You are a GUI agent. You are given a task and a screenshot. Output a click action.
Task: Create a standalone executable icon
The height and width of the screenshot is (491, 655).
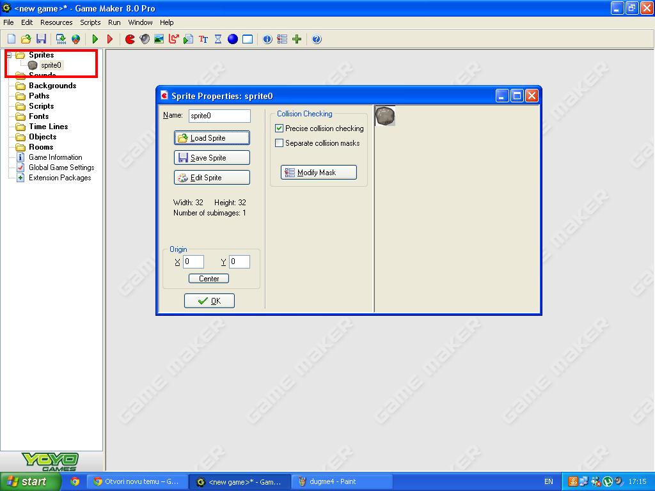[x=61, y=39]
